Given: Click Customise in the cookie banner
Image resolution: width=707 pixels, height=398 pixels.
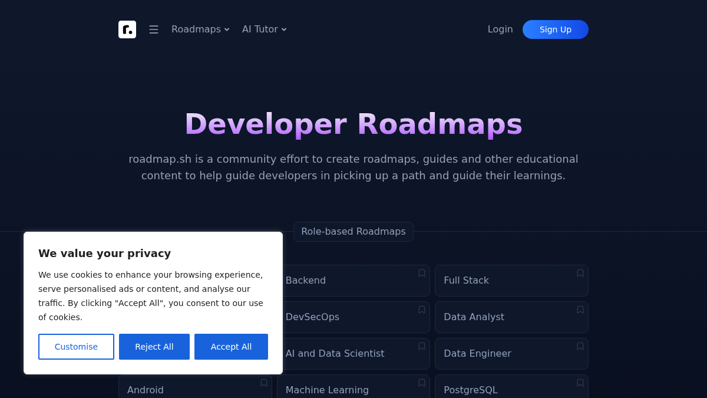Looking at the screenshot, I should coord(76,347).
